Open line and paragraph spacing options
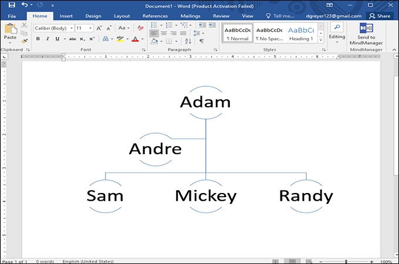The width and height of the screenshot is (399, 264). click(198, 33)
